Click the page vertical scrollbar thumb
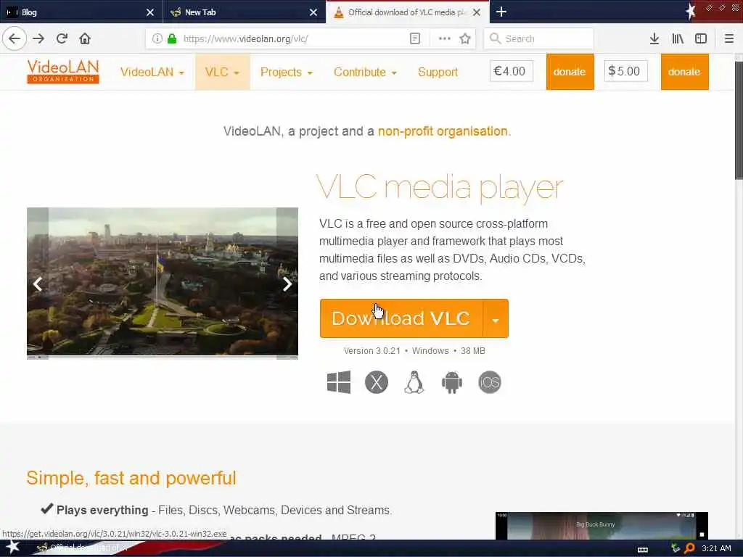Viewport: 743px width, 557px height. pyautogui.click(x=738, y=120)
